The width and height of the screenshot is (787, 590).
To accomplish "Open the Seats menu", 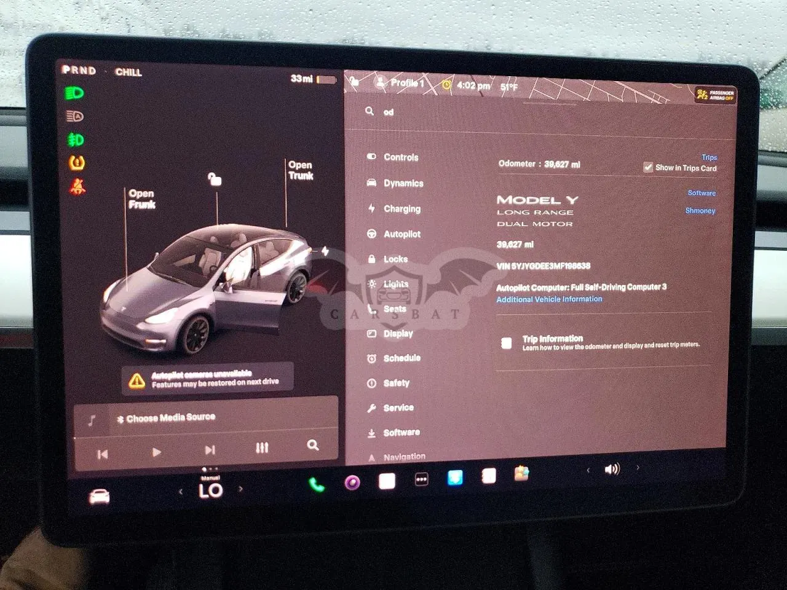I will click(387, 309).
